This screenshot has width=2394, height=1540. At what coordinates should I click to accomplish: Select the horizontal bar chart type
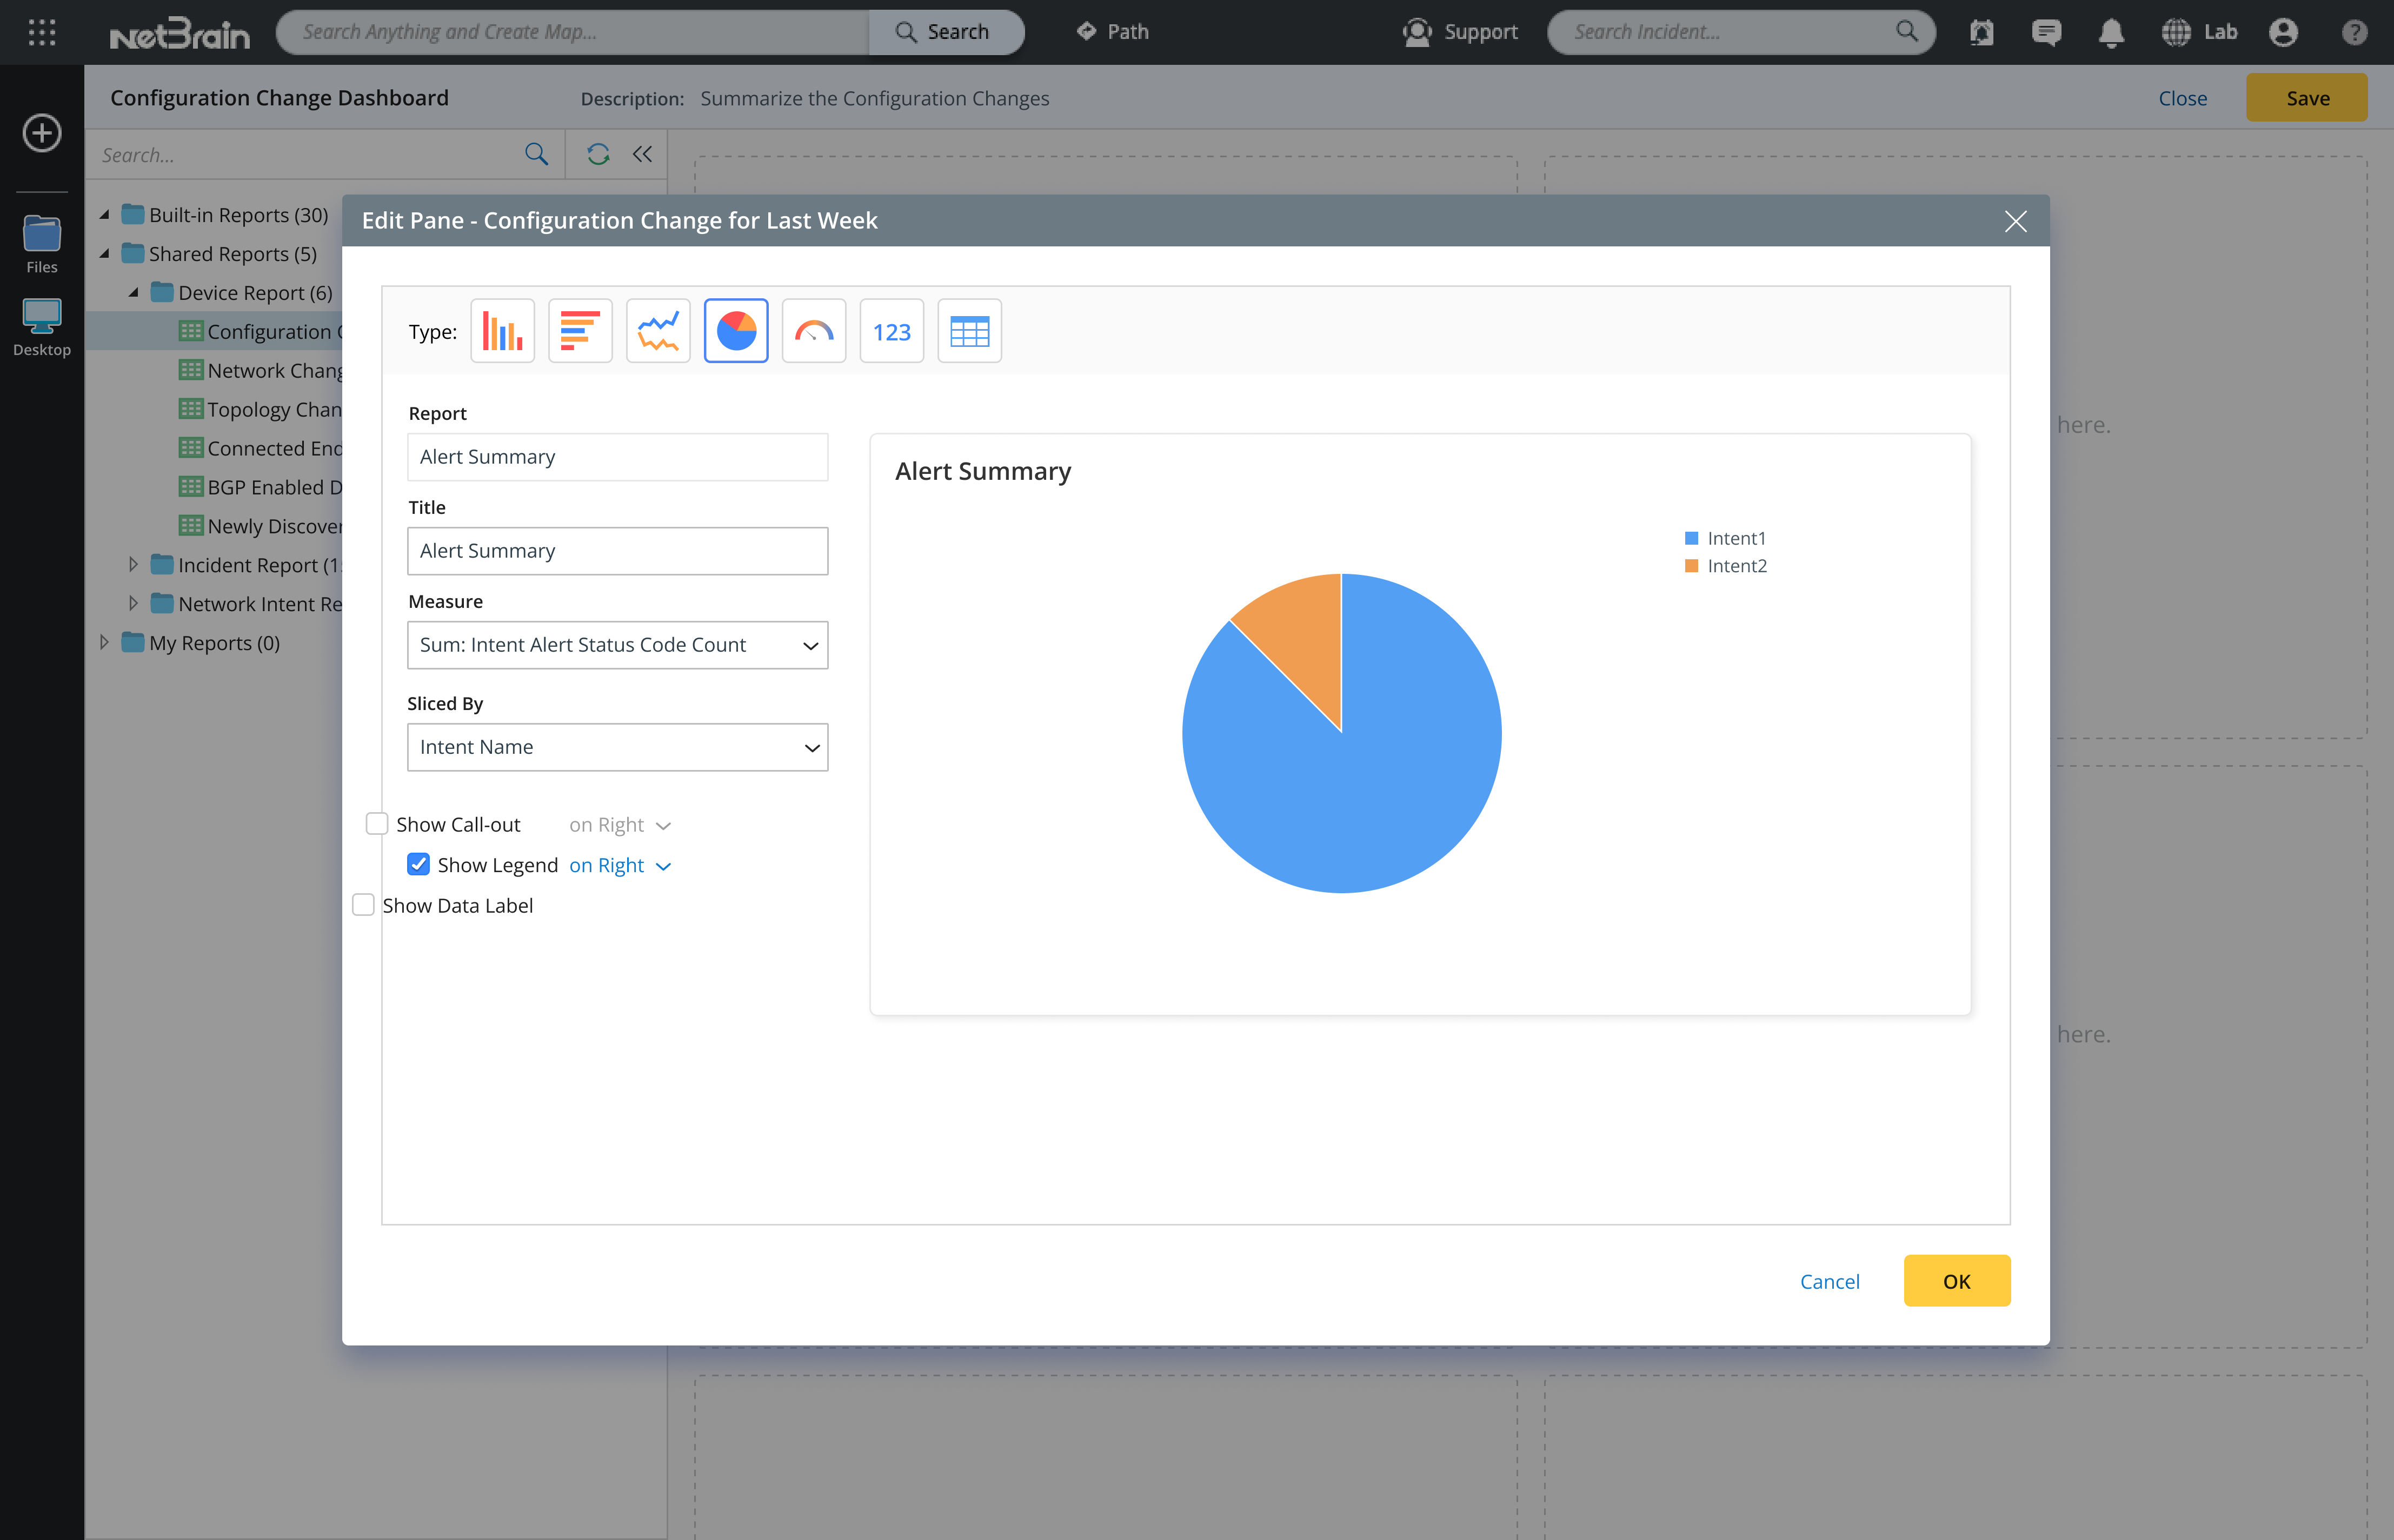(x=580, y=331)
